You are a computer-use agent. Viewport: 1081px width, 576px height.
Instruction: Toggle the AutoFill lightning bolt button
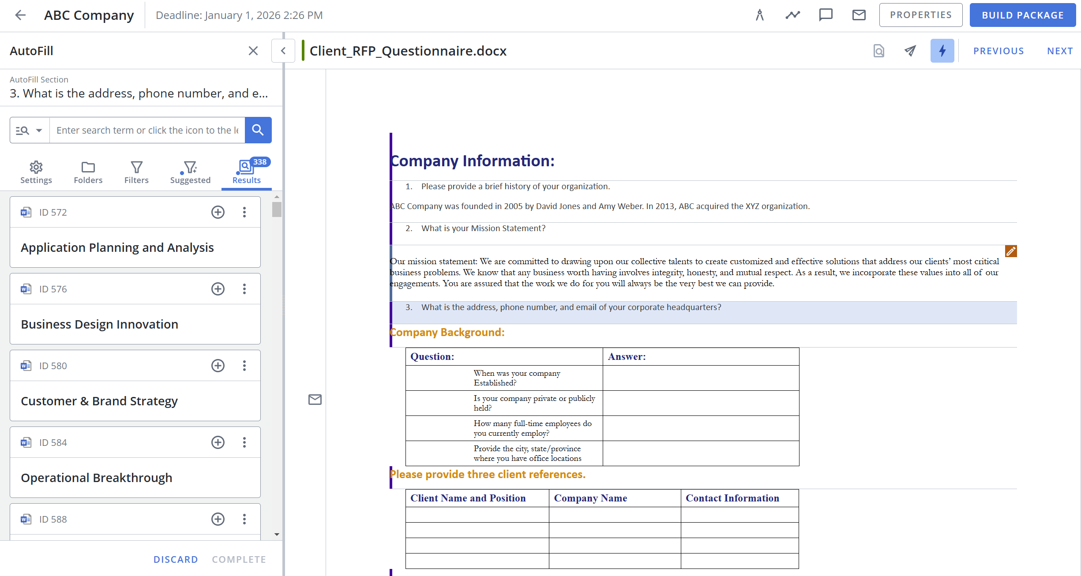tap(942, 51)
